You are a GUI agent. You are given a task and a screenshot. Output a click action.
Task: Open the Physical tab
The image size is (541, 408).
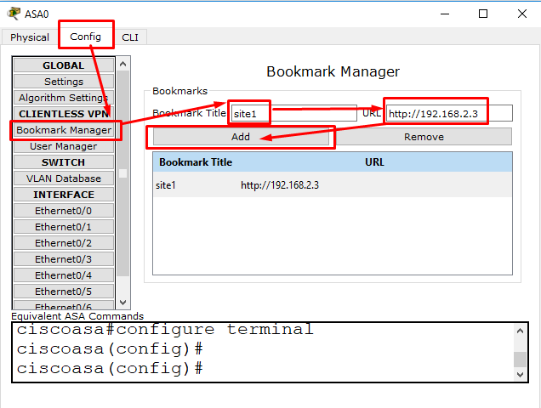30,37
